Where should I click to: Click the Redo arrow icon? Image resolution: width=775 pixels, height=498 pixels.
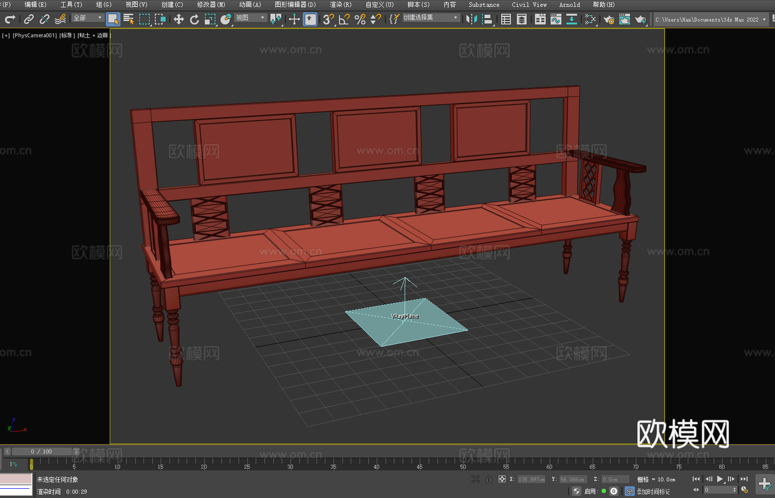click(x=10, y=19)
